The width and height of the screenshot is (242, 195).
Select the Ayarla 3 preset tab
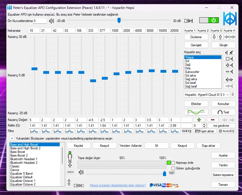coord(216,30)
